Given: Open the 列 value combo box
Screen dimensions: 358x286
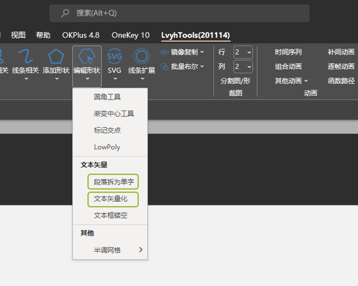Looking at the screenshot, I should point(243,67).
